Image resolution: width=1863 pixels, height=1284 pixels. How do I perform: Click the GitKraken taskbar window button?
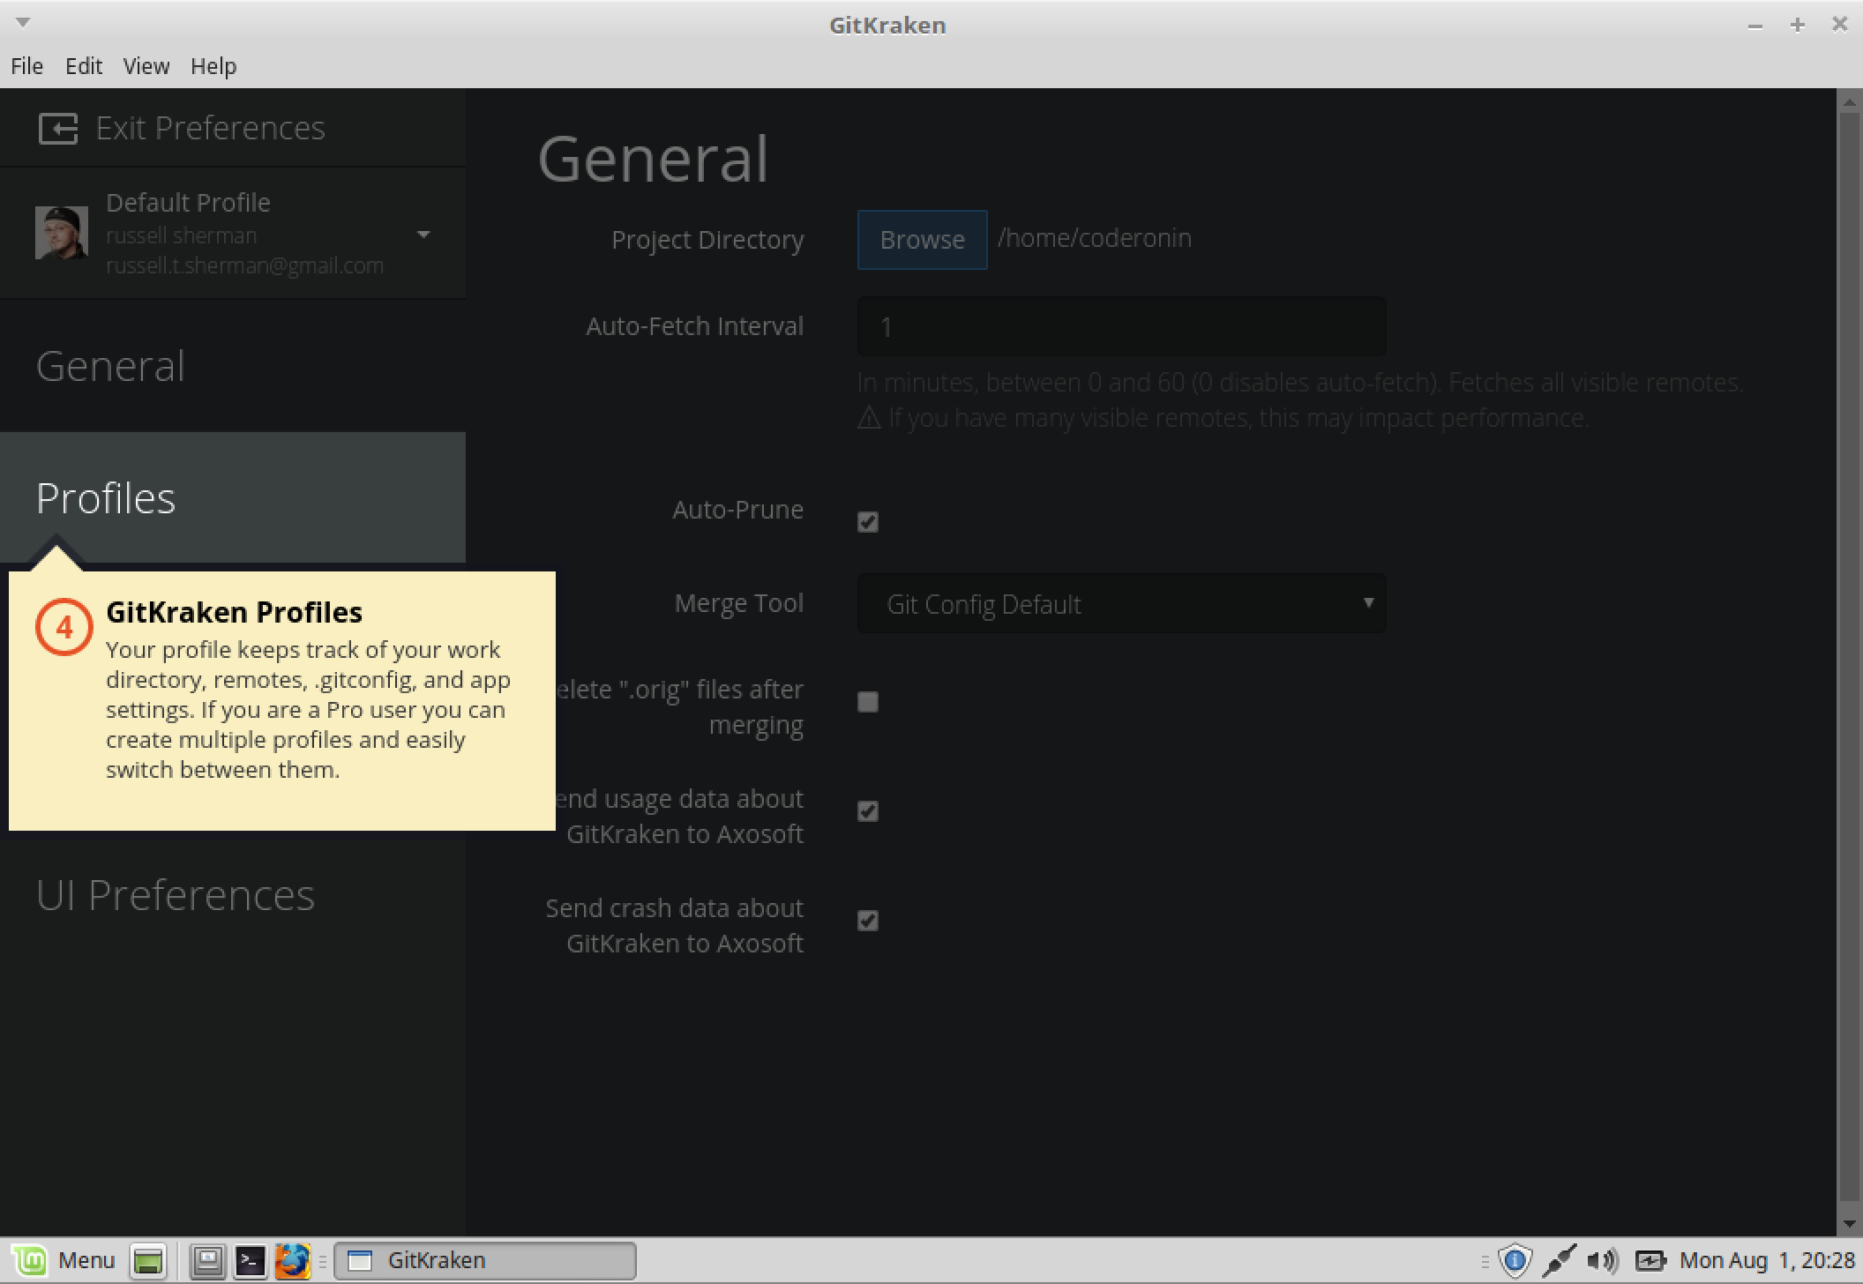click(x=485, y=1260)
